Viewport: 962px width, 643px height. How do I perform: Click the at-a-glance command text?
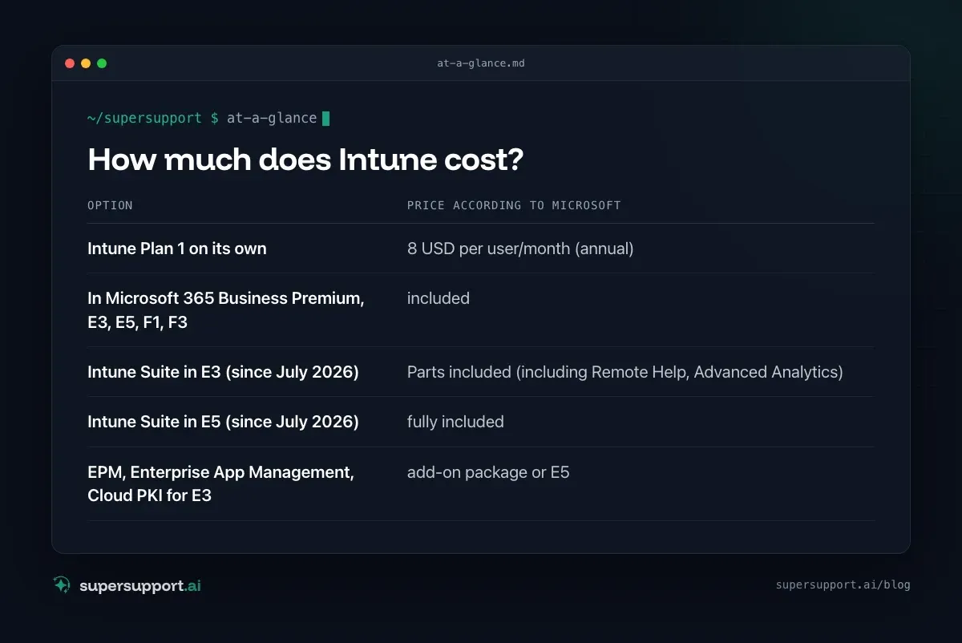tap(272, 119)
